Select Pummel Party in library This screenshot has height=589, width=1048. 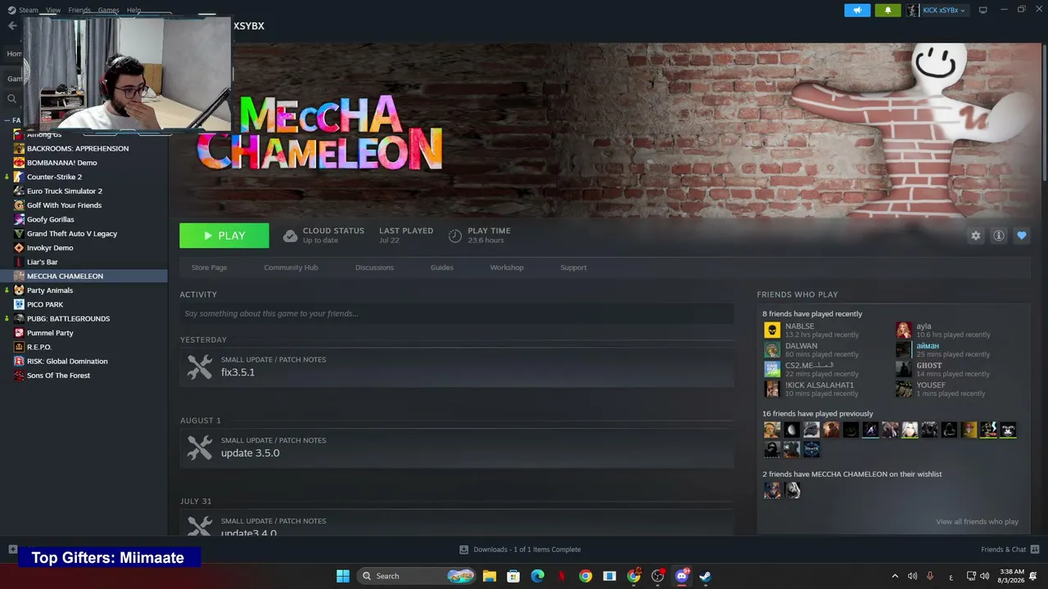tap(50, 333)
